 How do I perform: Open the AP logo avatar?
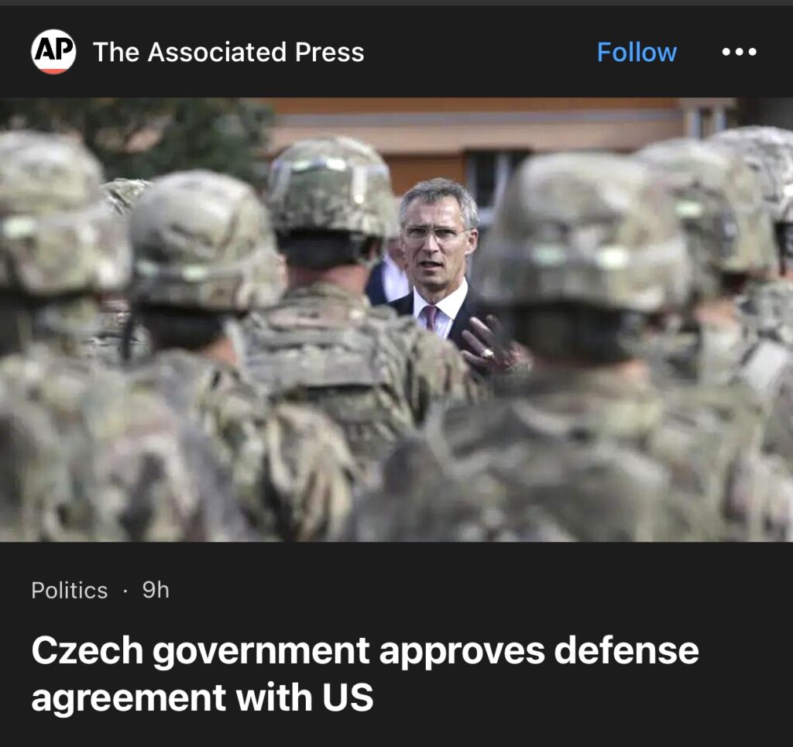point(53,52)
